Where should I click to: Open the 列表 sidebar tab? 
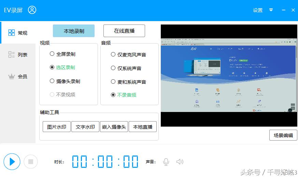point(18,54)
